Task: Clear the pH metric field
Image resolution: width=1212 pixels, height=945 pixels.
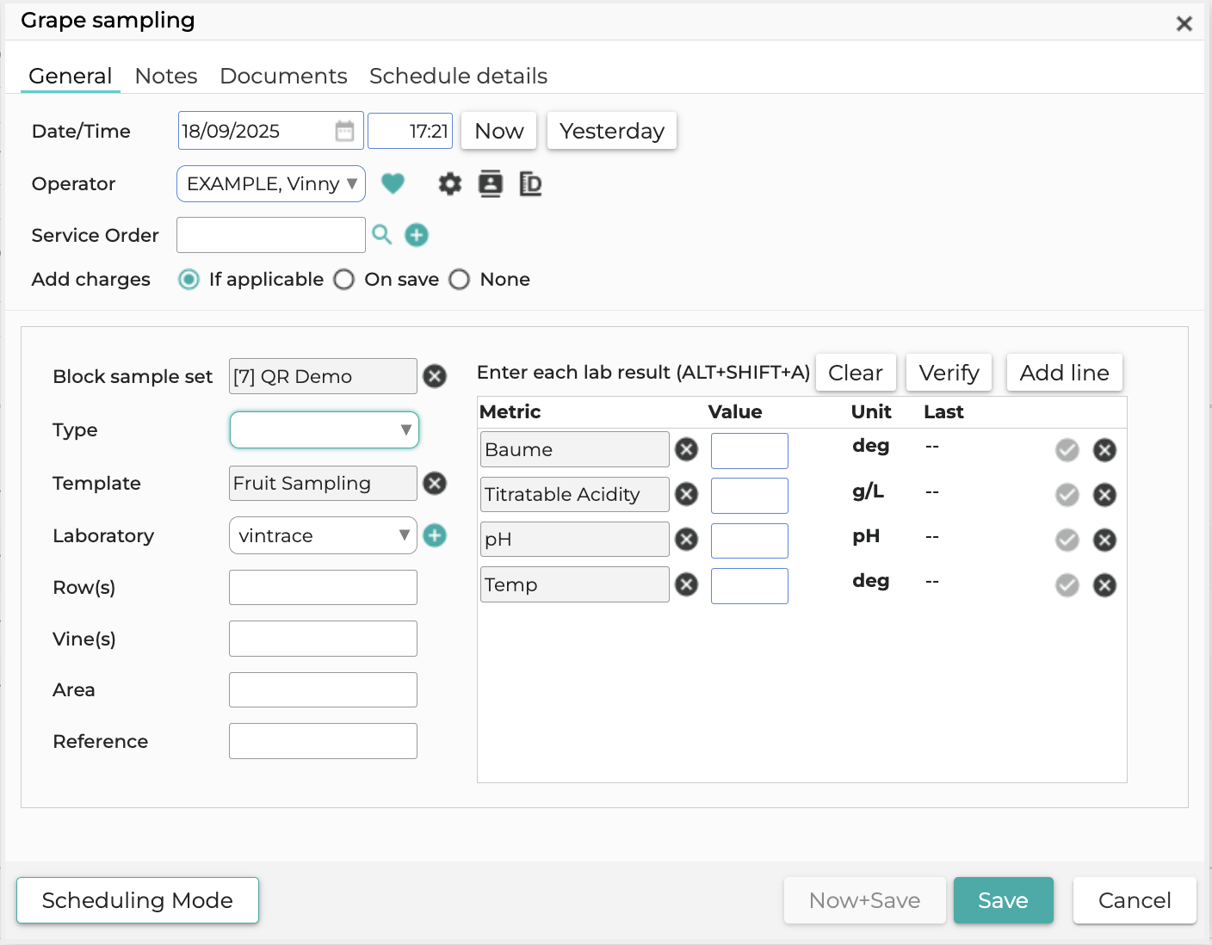Action: tap(686, 540)
